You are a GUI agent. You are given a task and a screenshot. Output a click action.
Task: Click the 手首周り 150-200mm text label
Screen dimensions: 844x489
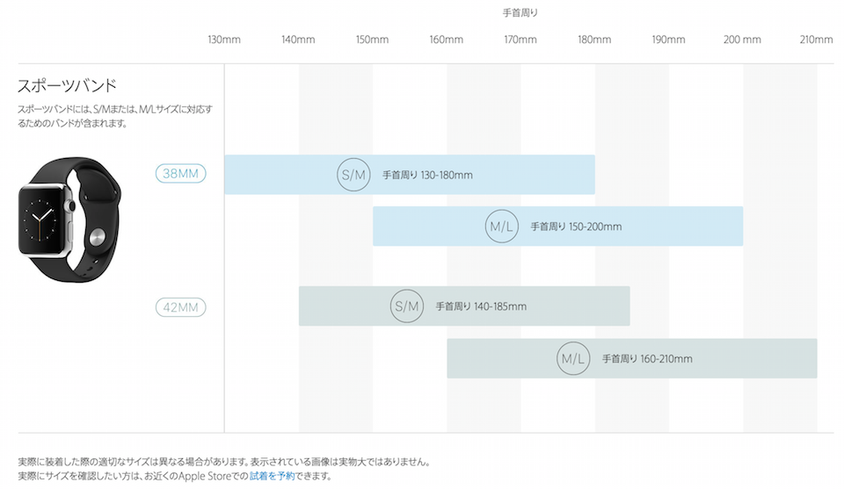(576, 227)
